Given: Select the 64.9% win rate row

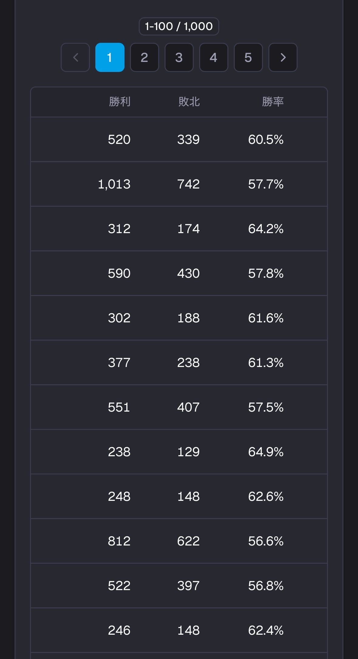Looking at the screenshot, I should [179, 452].
